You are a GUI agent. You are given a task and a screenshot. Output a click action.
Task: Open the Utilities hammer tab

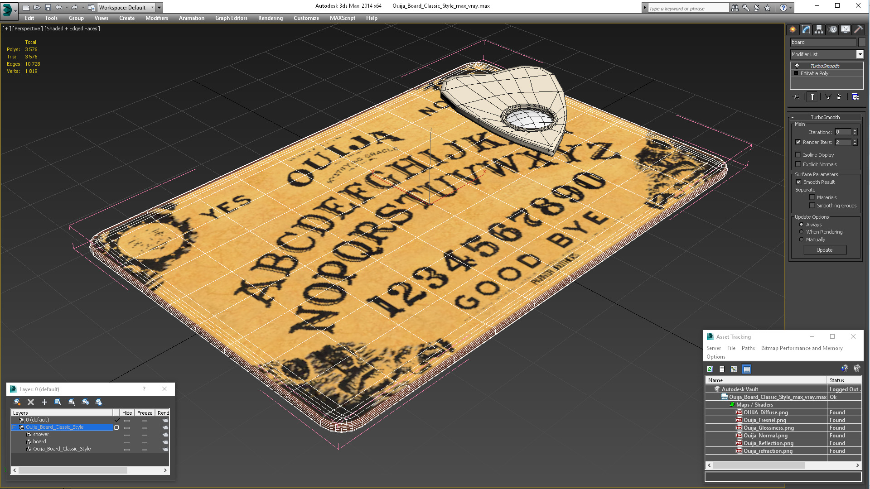click(x=858, y=29)
